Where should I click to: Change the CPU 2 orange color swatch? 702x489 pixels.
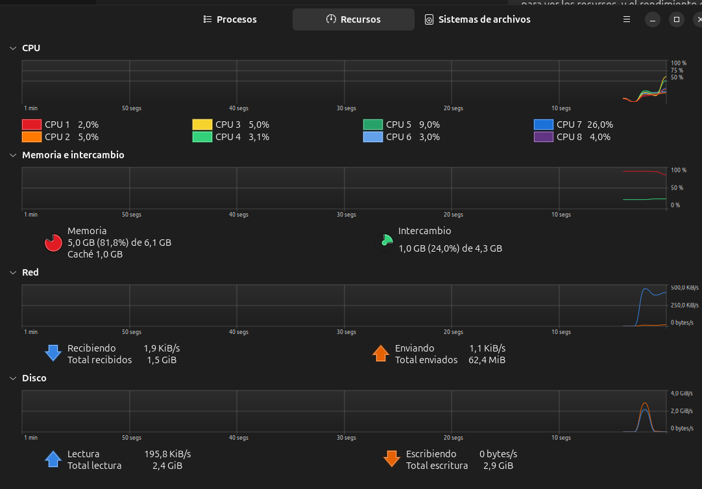click(32, 137)
